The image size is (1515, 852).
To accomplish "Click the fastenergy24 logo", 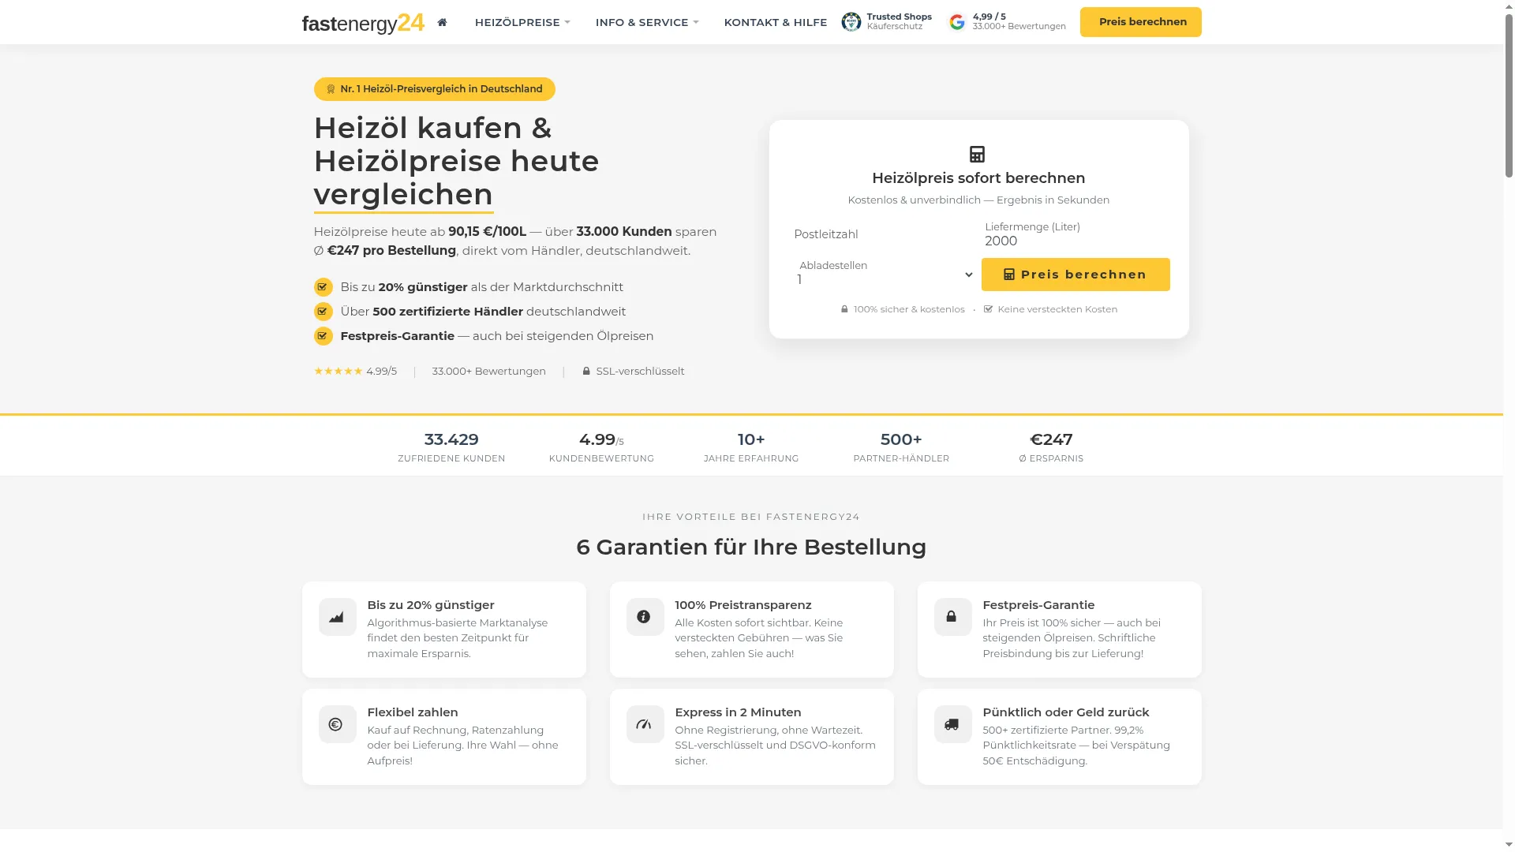I will point(363,23).
